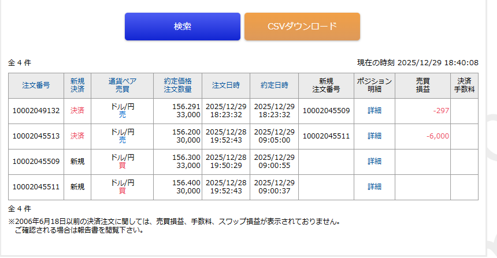
Task: Click the 約定価格 注文数量 column header
Action: (x=177, y=85)
